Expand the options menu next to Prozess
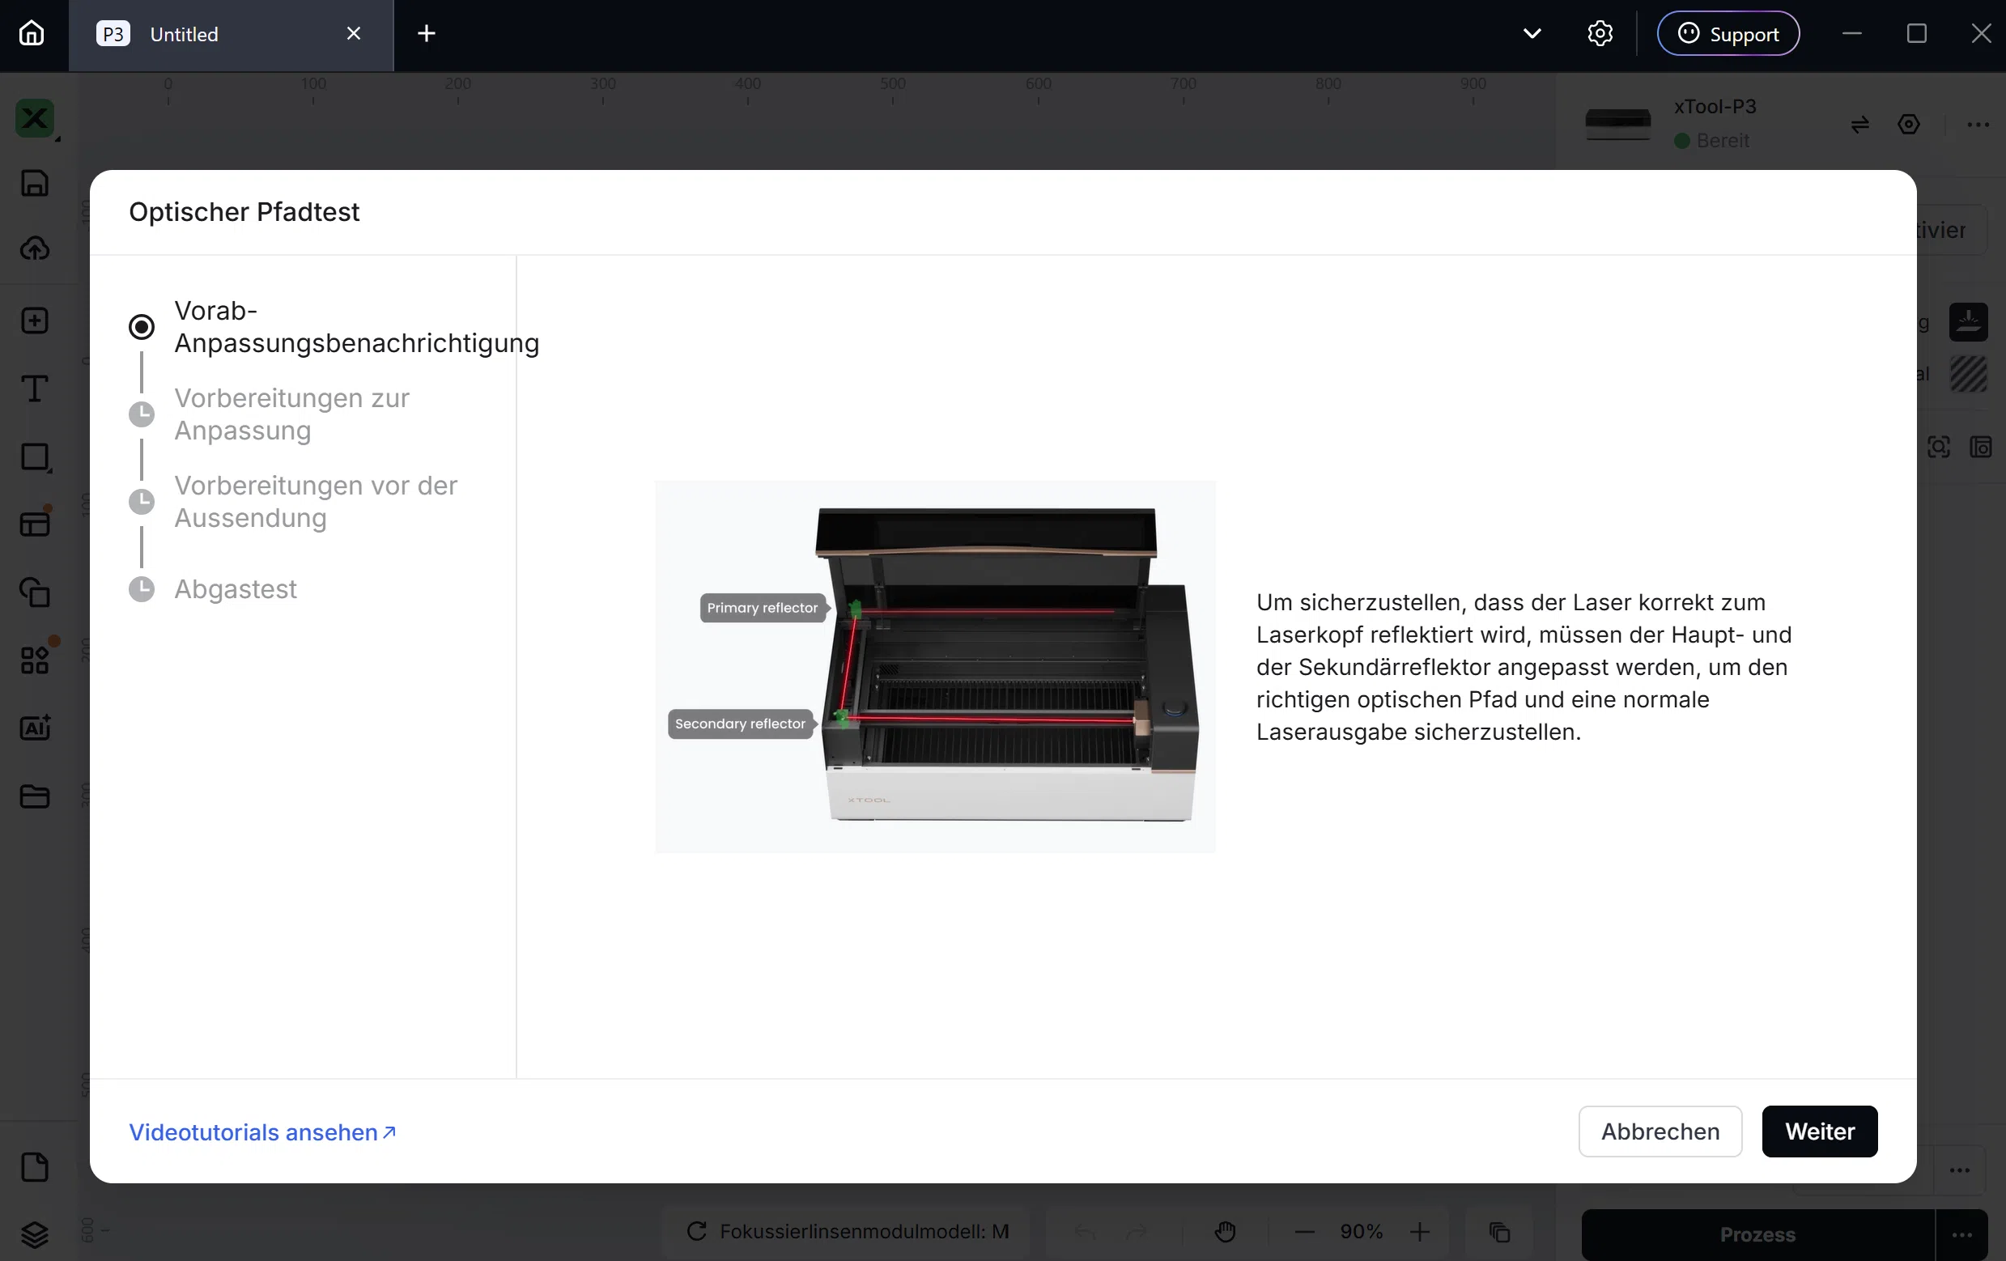The width and height of the screenshot is (2006, 1261). click(1961, 1234)
